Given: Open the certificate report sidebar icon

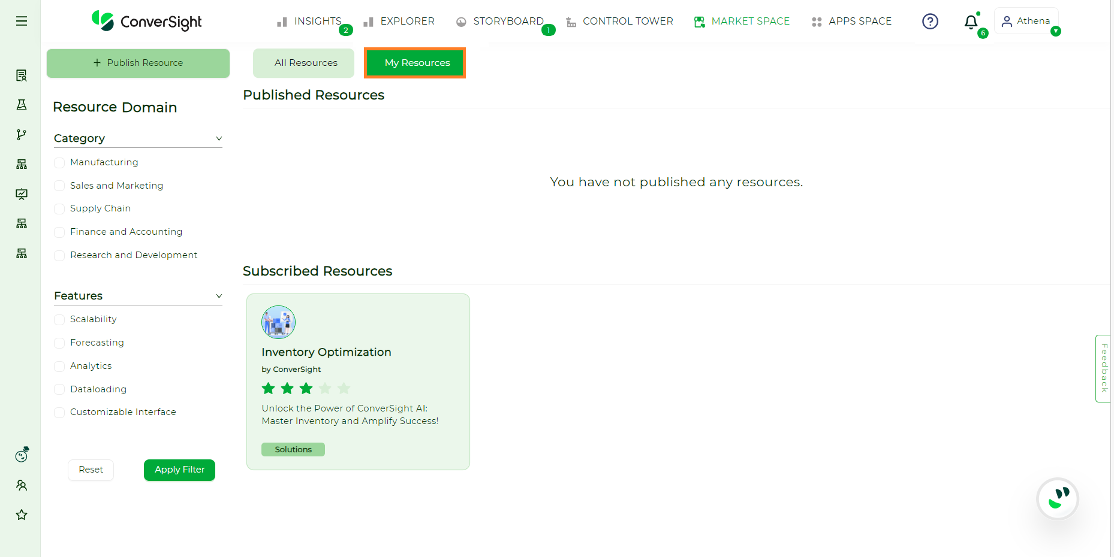Looking at the screenshot, I should click(22, 75).
